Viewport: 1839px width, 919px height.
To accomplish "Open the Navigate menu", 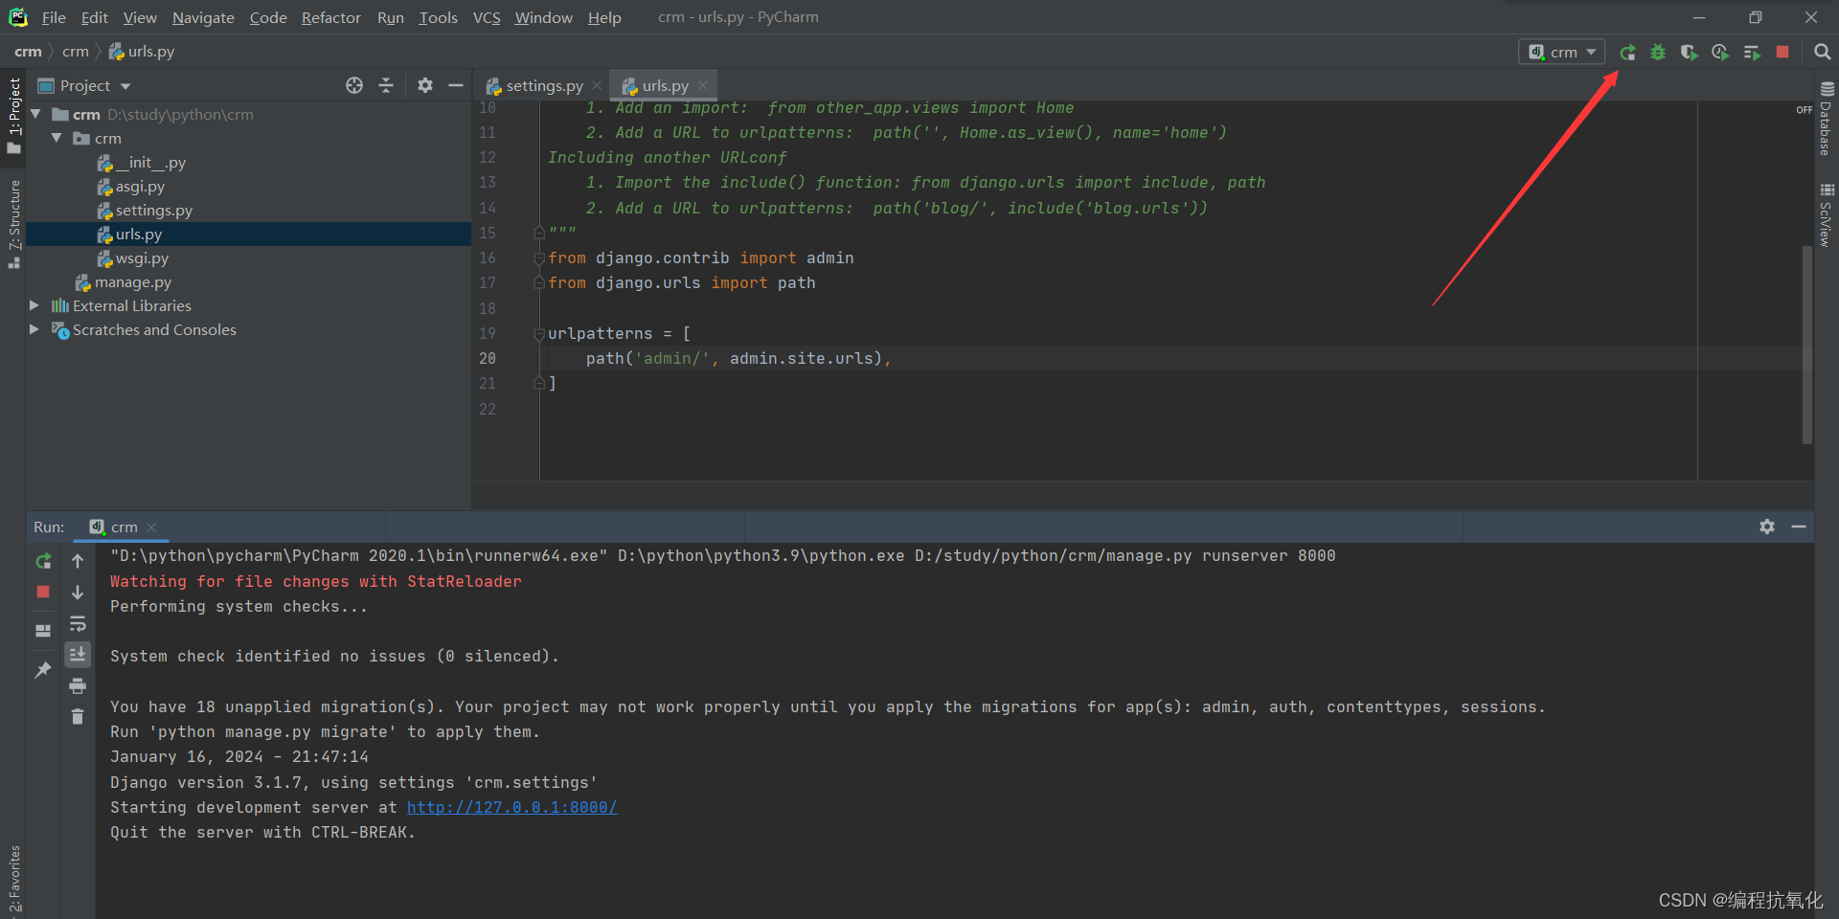I will [x=203, y=17].
